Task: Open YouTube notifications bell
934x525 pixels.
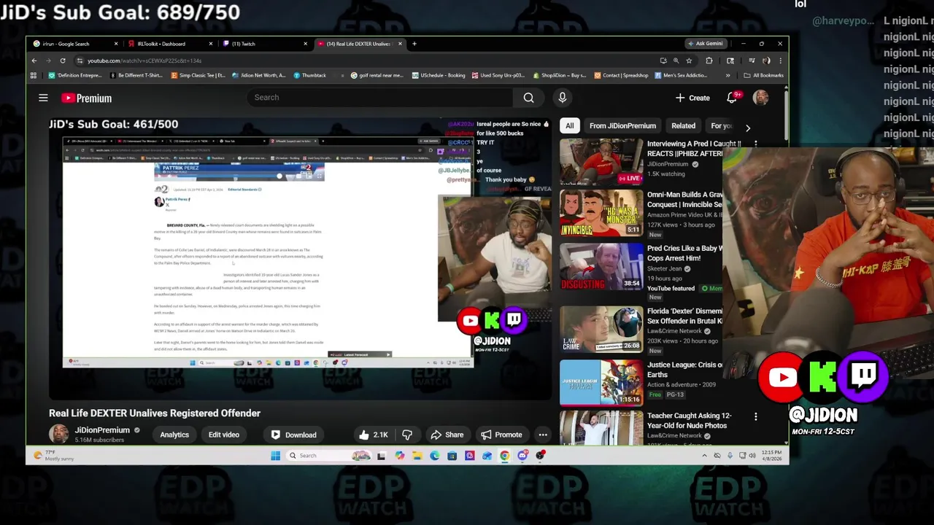Action: pyautogui.click(x=732, y=98)
